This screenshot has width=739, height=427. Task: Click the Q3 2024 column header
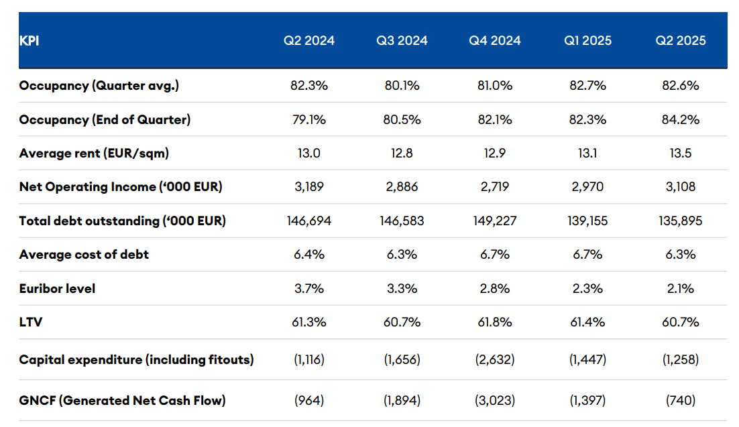point(402,41)
